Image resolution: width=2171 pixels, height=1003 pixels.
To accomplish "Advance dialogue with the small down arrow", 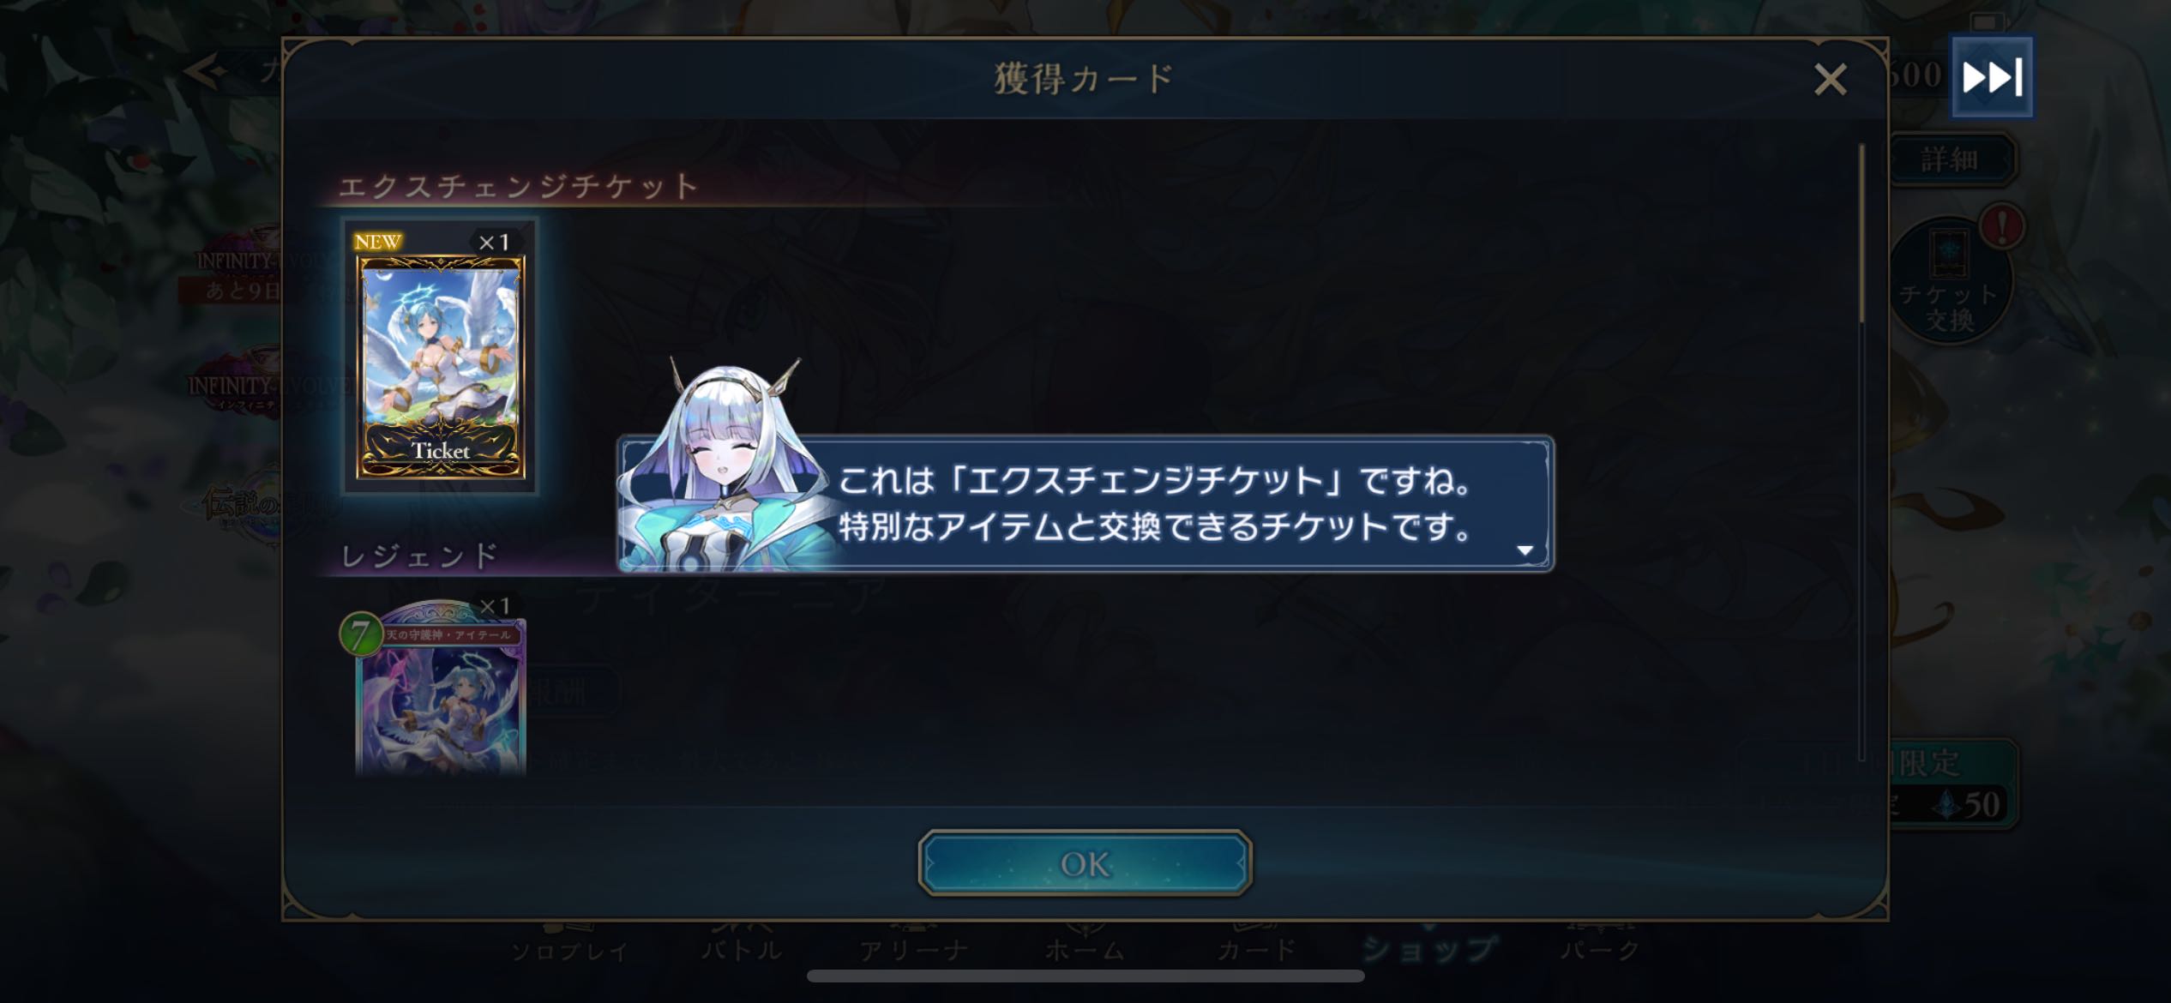I will tap(1525, 550).
